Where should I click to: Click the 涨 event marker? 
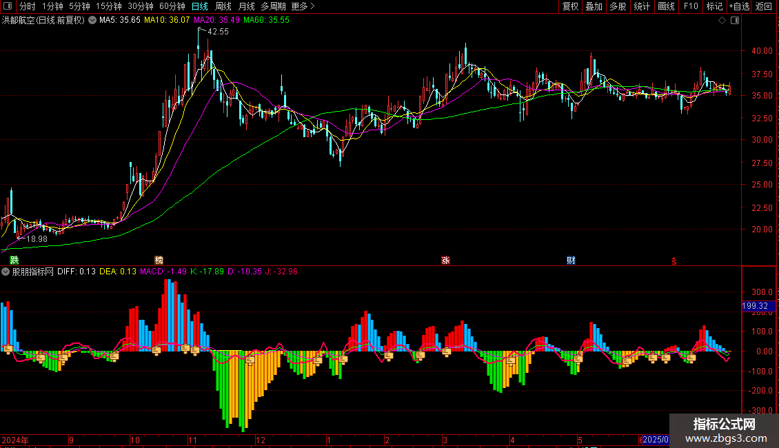[445, 261]
